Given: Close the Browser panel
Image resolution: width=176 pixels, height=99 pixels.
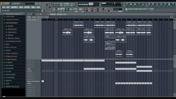Looking at the screenshot, I should 24,14.
